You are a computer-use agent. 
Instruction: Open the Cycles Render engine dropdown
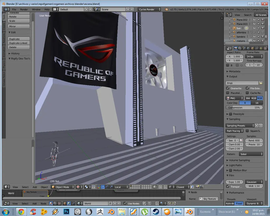coord(149,9)
